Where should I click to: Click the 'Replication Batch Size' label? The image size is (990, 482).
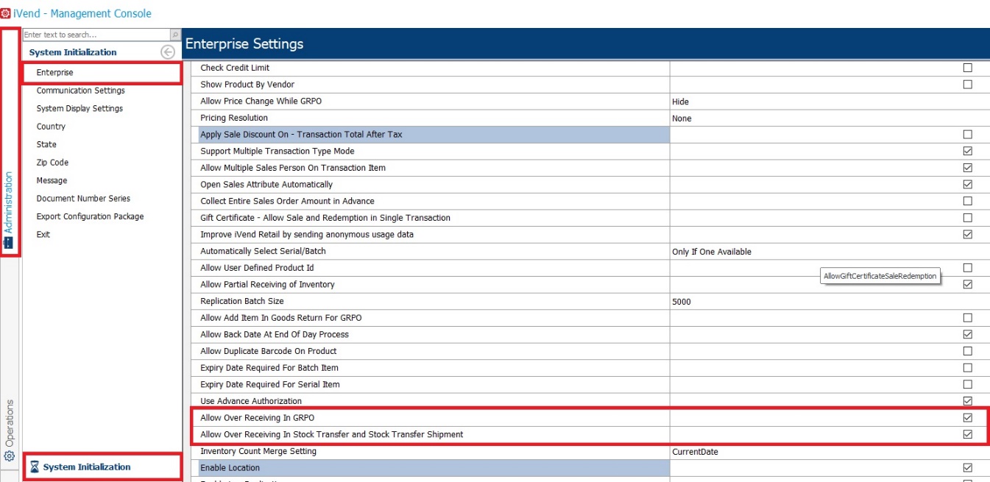coord(241,301)
